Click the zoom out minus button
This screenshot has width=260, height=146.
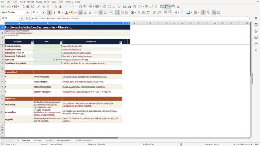[234, 144]
